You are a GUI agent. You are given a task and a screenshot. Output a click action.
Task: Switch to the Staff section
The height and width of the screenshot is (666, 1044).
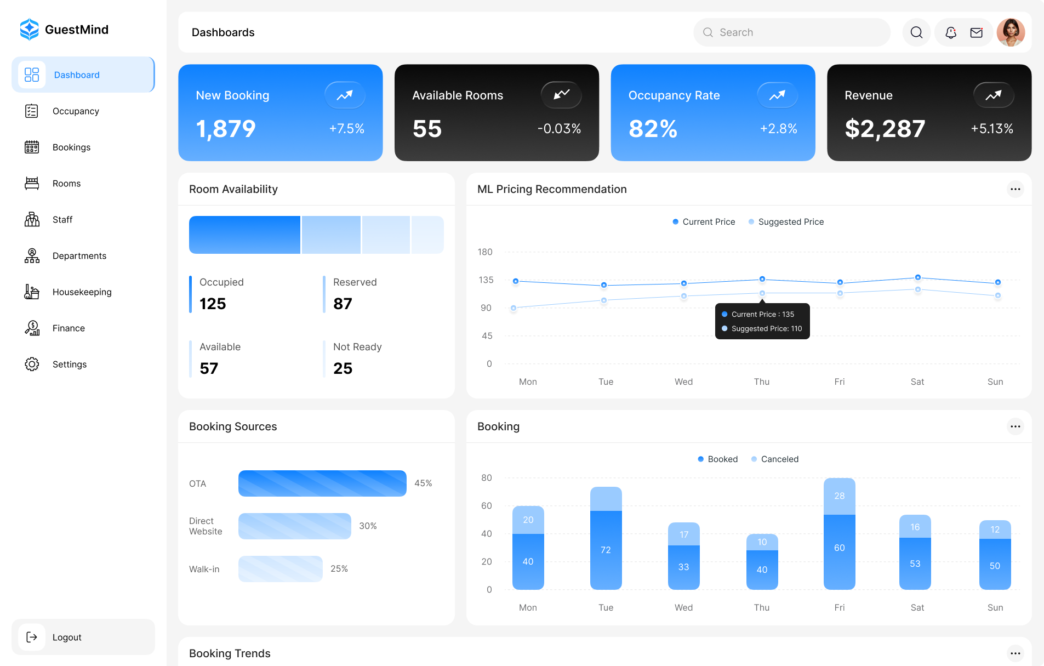31,219
